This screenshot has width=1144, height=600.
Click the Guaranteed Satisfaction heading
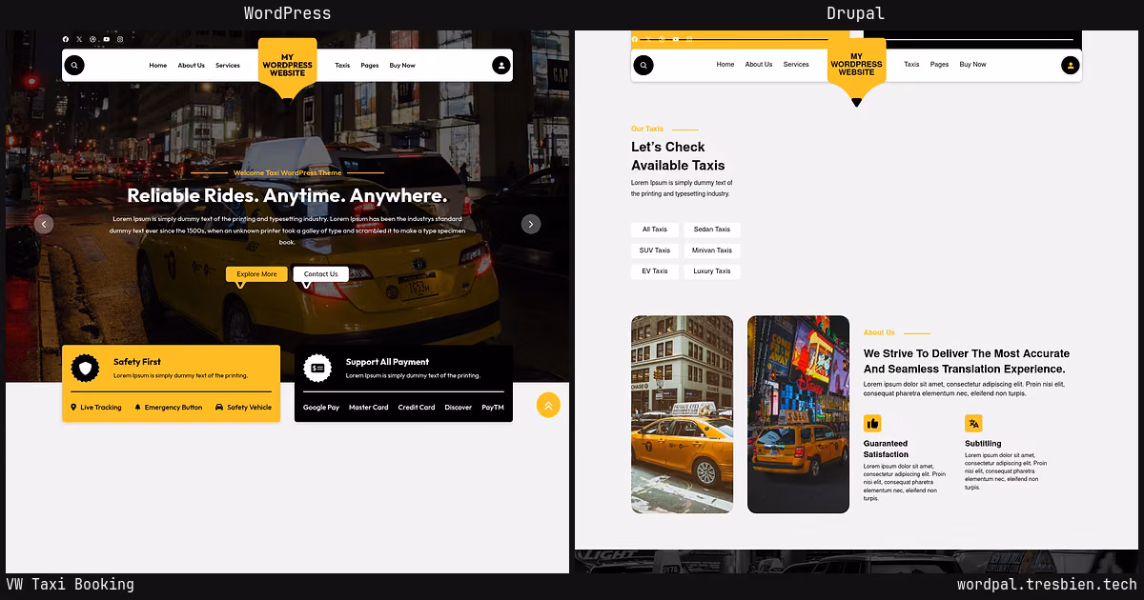886,449
